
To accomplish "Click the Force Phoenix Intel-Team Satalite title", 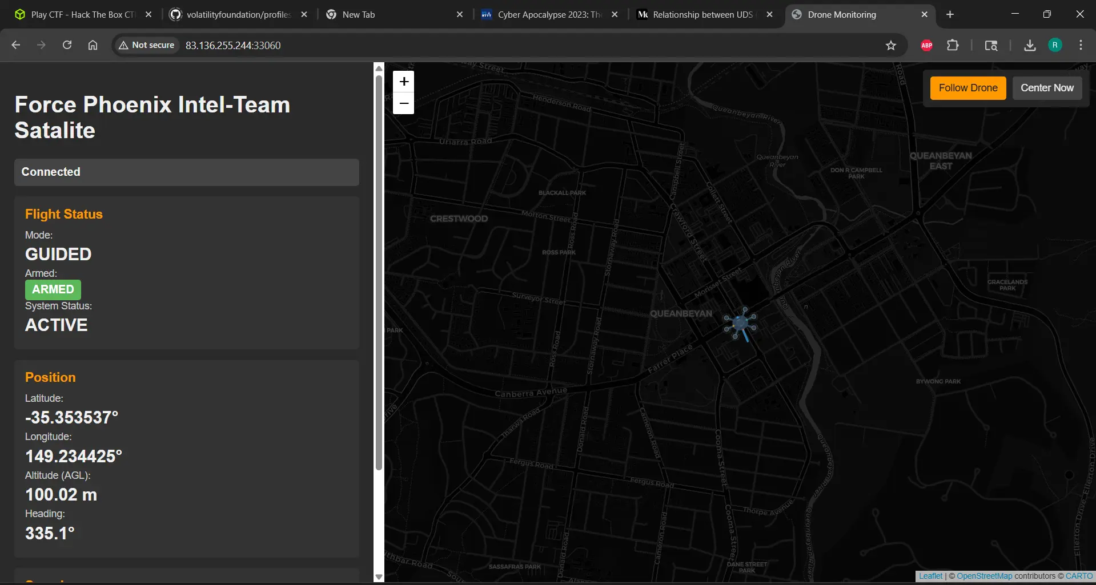I will pyautogui.click(x=152, y=118).
